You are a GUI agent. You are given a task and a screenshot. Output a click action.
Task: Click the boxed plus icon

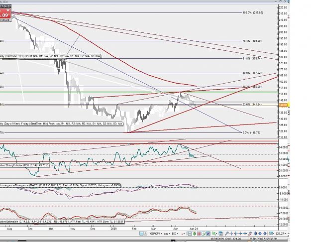coord(190,234)
